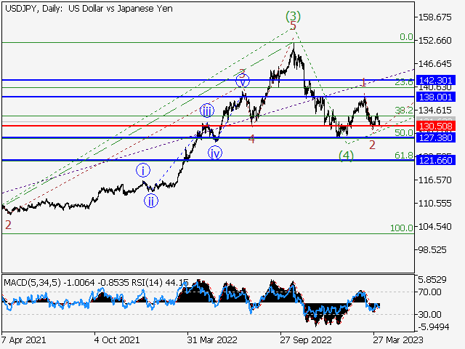Image resolution: width=465 pixels, height=349 pixels.
Task: Click the 4 Oct 2021 date label
Action: [117, 340]
